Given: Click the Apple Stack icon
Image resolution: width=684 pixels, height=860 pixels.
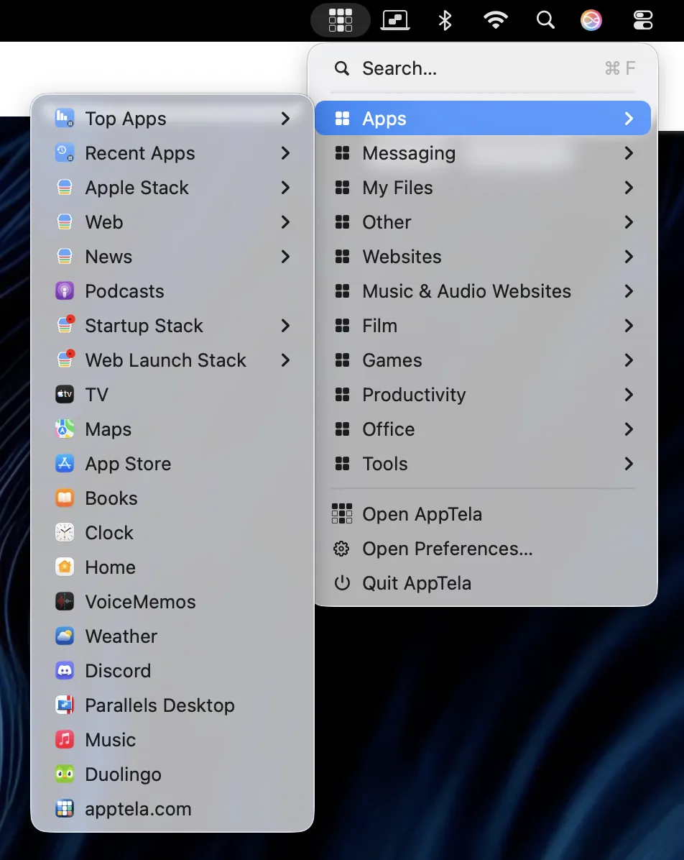Looking at the screenshot, I should click(x=65, y=187).
